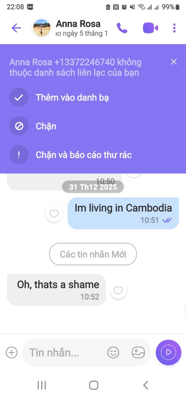
Task: Select Thêm vào danh bạ option
Action: pos(72,97)
